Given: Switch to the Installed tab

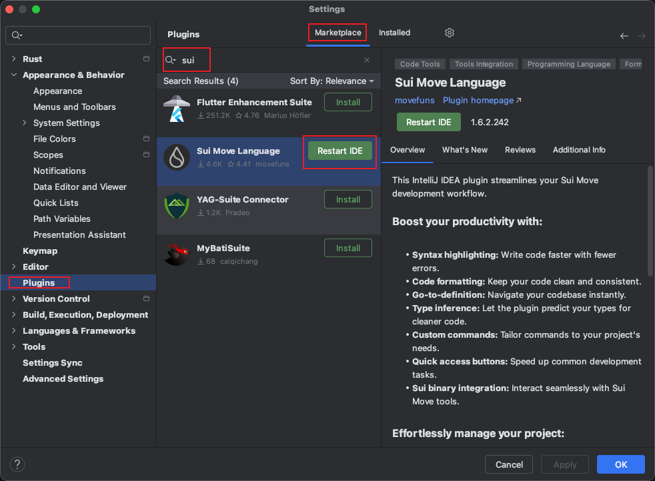Looking at the screenshot, I should [394, 33].
